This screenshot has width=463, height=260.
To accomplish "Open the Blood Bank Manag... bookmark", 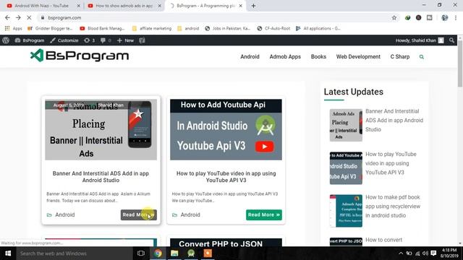I will click(x=103, y=28).
